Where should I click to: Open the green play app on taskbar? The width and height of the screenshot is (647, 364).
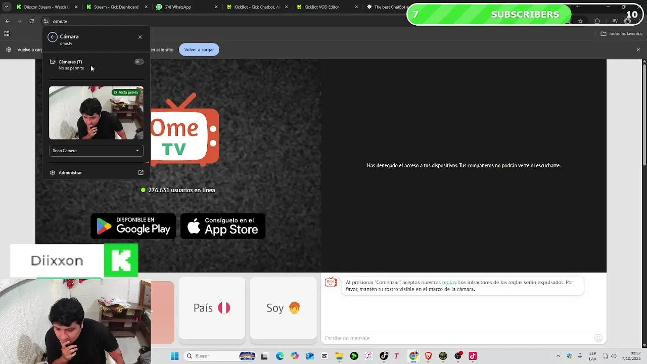pyautogui.click(x=354, y=356)
